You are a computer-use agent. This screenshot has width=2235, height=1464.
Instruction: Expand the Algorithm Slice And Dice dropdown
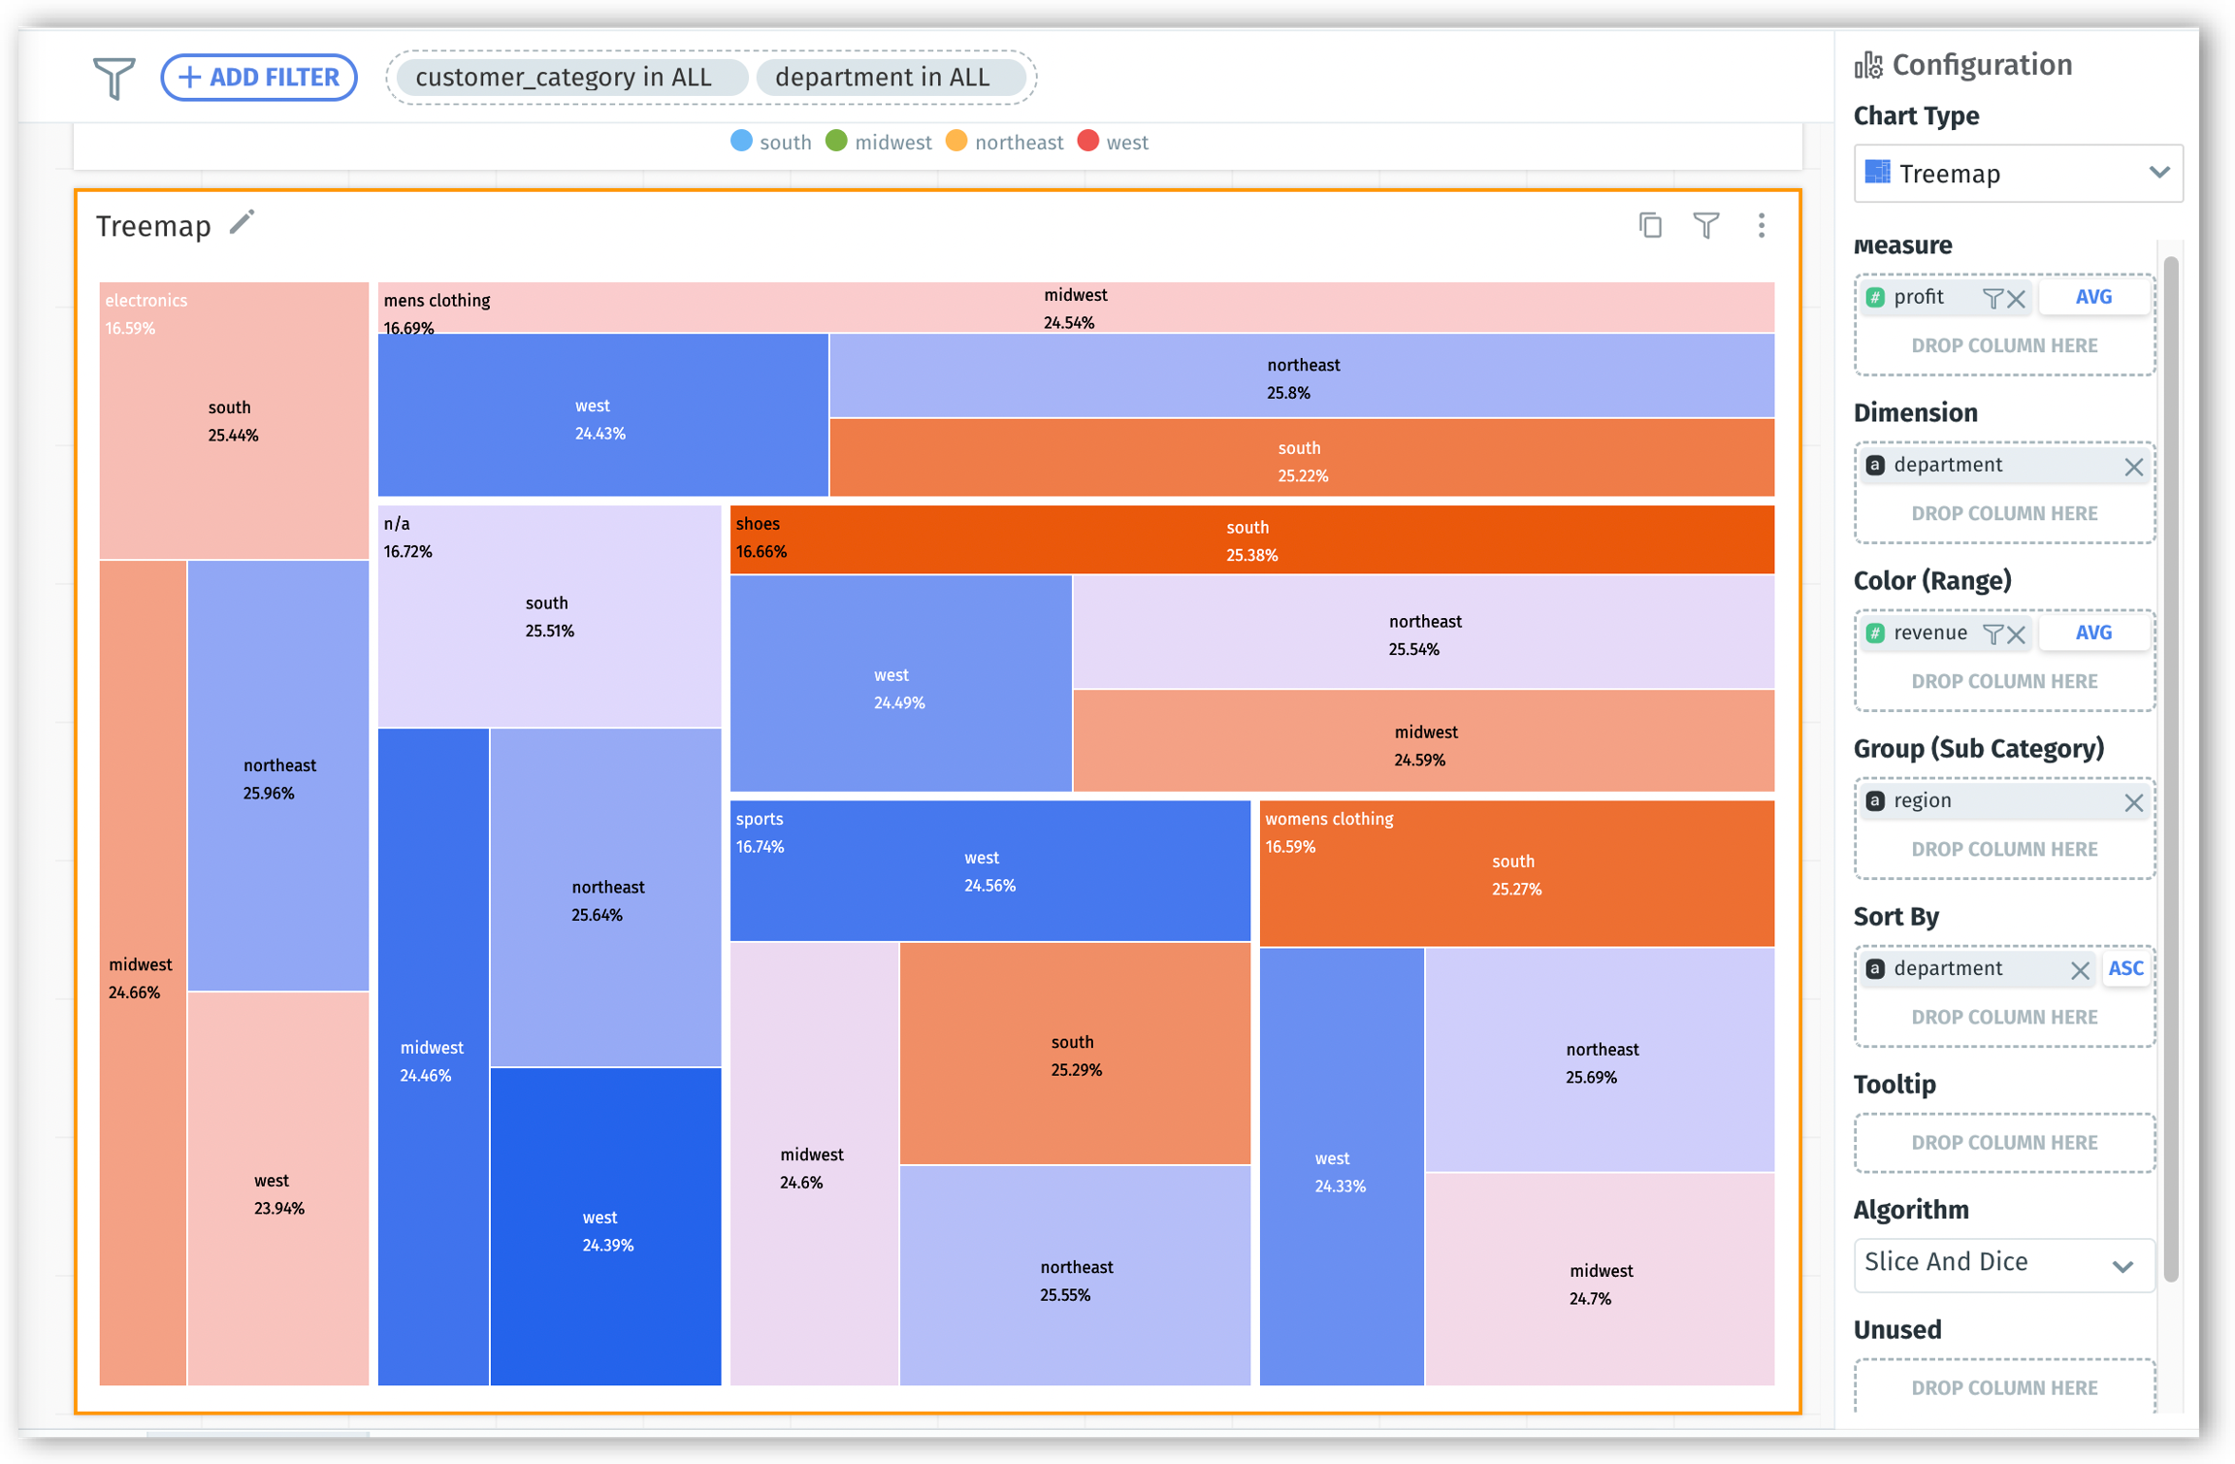point(2002,1263)
